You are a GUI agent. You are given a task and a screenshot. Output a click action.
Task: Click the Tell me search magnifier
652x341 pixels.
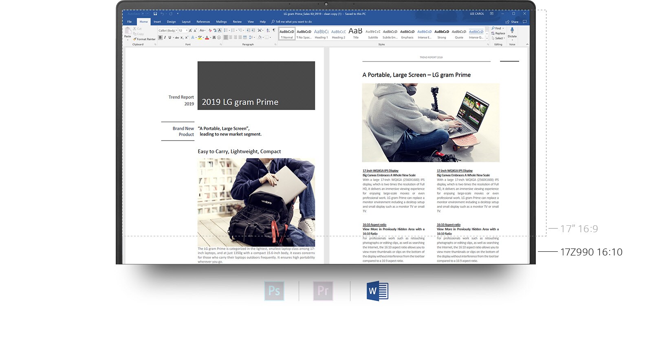273,22
